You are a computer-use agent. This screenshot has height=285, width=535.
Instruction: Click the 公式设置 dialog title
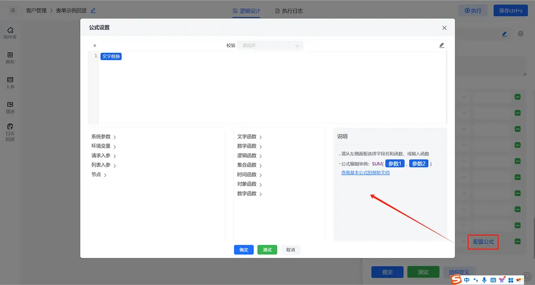click(99, 28)
